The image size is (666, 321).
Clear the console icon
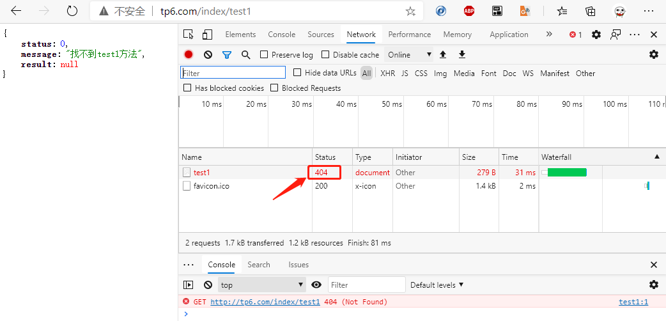pos(208,285)
